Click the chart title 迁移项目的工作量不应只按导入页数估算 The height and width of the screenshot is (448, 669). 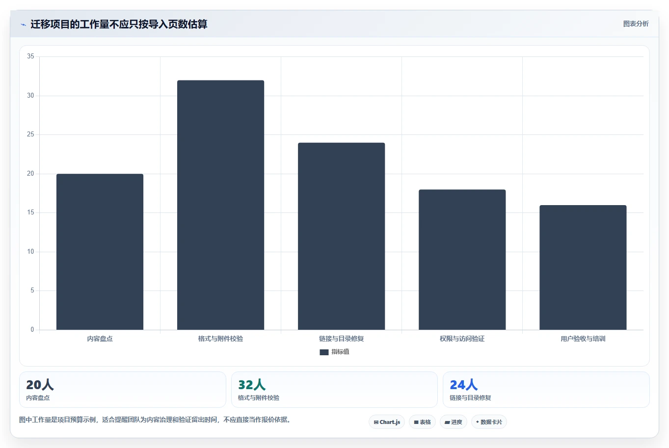[x=119, y=24]
